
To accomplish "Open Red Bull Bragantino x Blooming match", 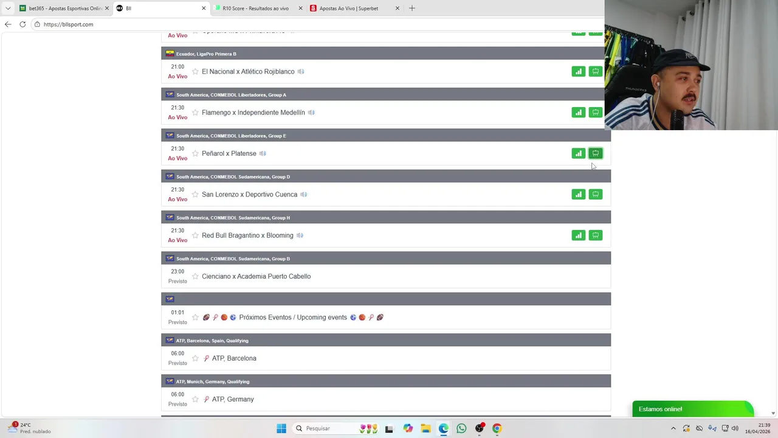I will [x=247, y=235].
